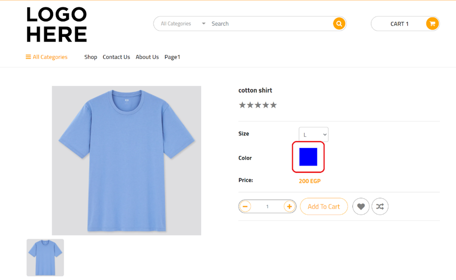Decrease quantity with the minus button
Image resolution: width=456 pixels, height=280 pixels.
pyautogui.click(x=245, y=206)
